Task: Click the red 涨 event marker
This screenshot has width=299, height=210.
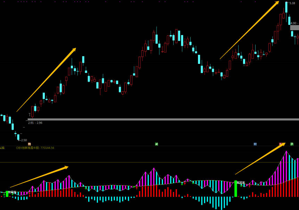Action: pos(281,144)
